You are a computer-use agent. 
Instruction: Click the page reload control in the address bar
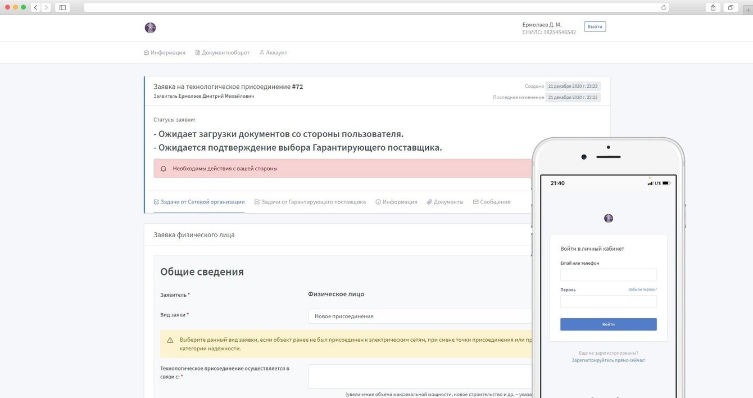(663, 7)
